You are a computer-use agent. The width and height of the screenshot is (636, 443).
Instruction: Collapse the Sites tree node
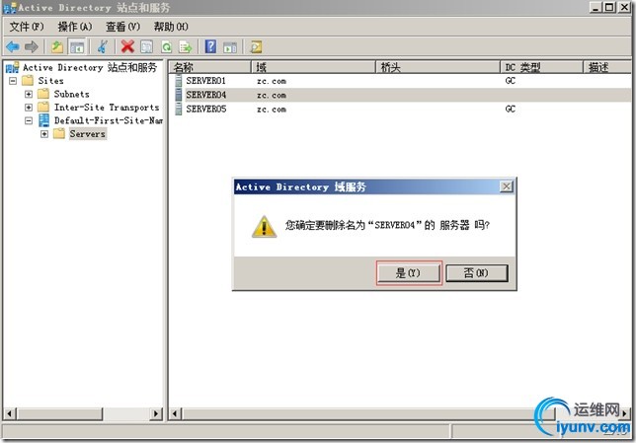(x=13, y=81)
